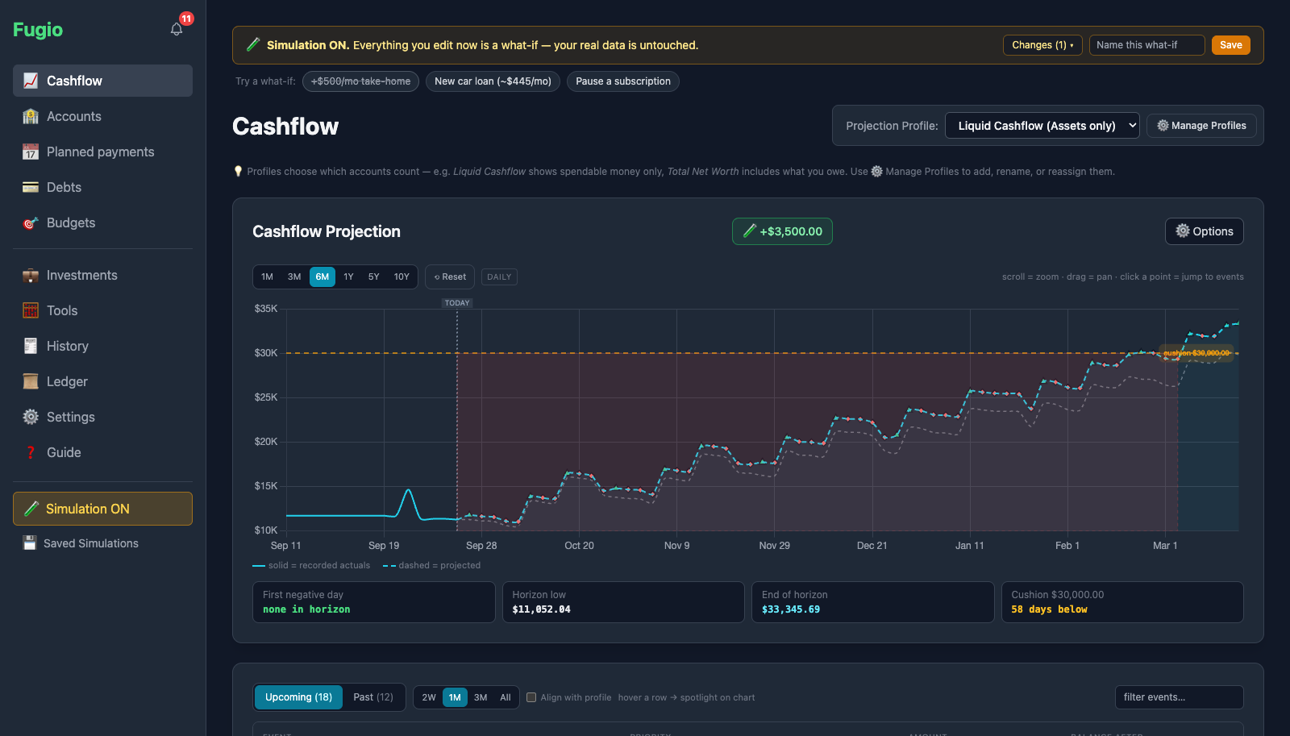Switch to the Past (12) events tab
Image resolution: width=1290 pixels, height=736 pixels.
[373, 697]
